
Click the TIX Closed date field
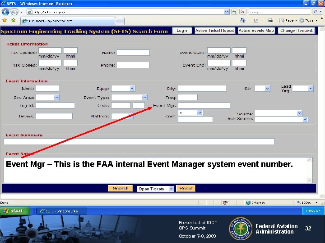[50, 63]
